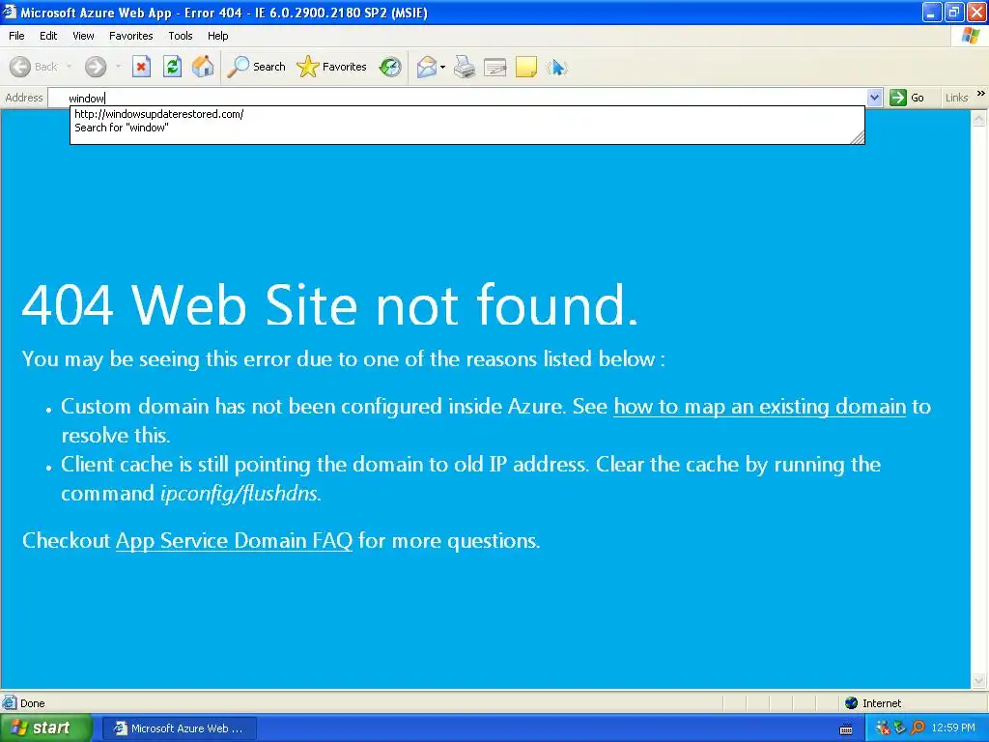The width and height of the screenshot is (989, 742).
Task: Click the IE page icon in the title bar
Action: click(9, 12)
